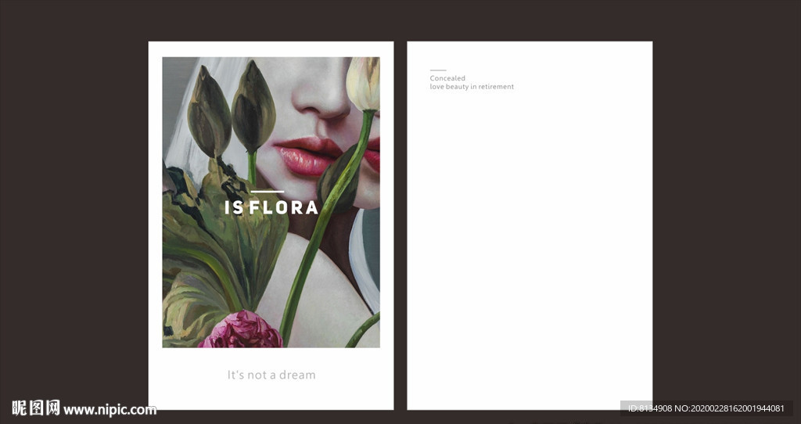The height and width of the screenshot is (424, 801).
Task: Click the white line above IS FLORA
Action: click(x=268, y=192)
